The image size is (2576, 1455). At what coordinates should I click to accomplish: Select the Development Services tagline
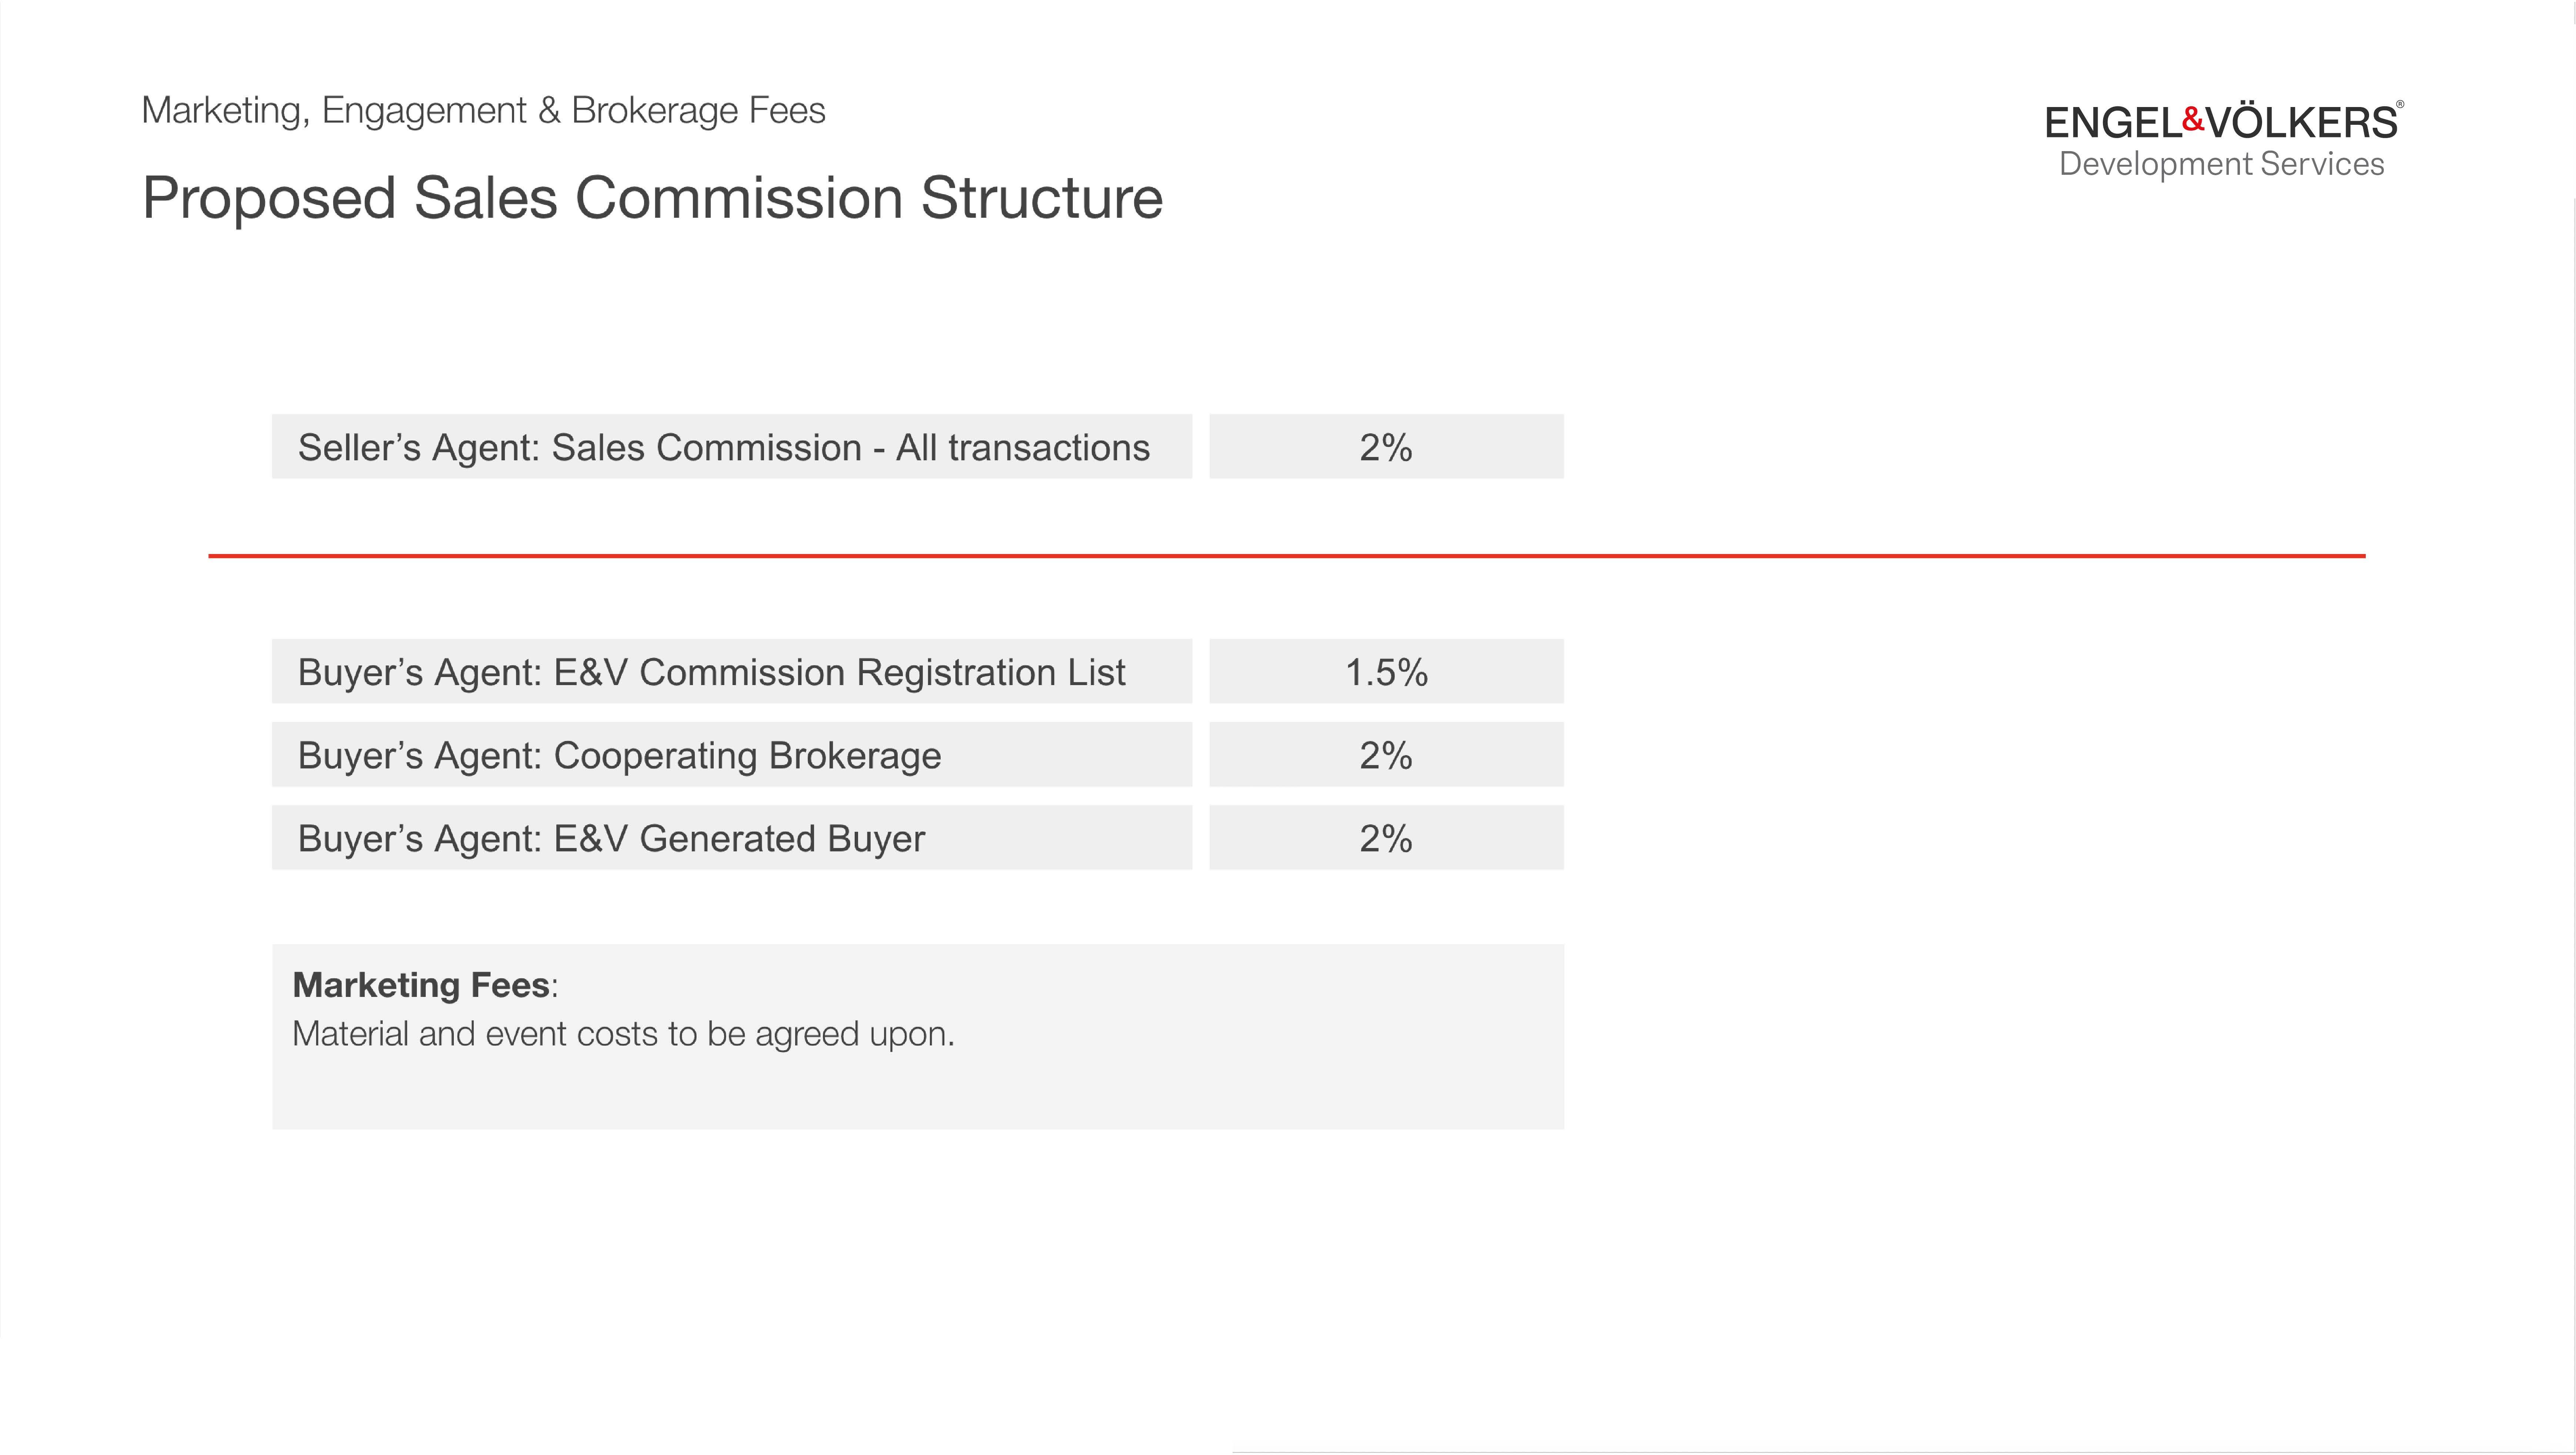[x=2221, y=164]
